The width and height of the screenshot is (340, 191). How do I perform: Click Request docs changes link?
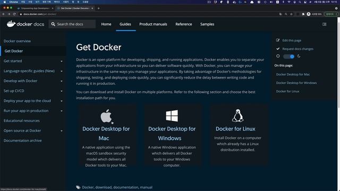(297, 49)
